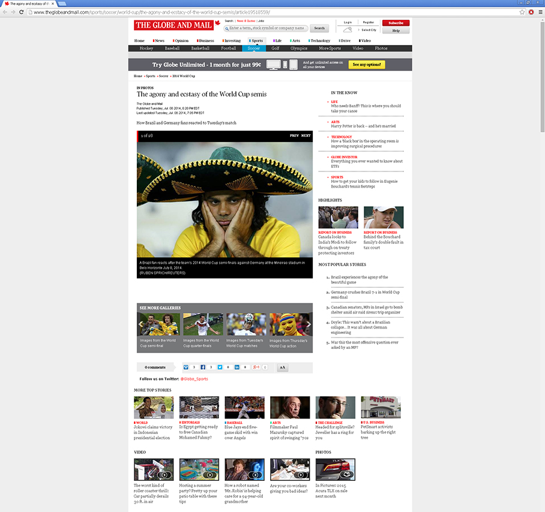Switch to the Olympics sub-tab

point(299,48)
